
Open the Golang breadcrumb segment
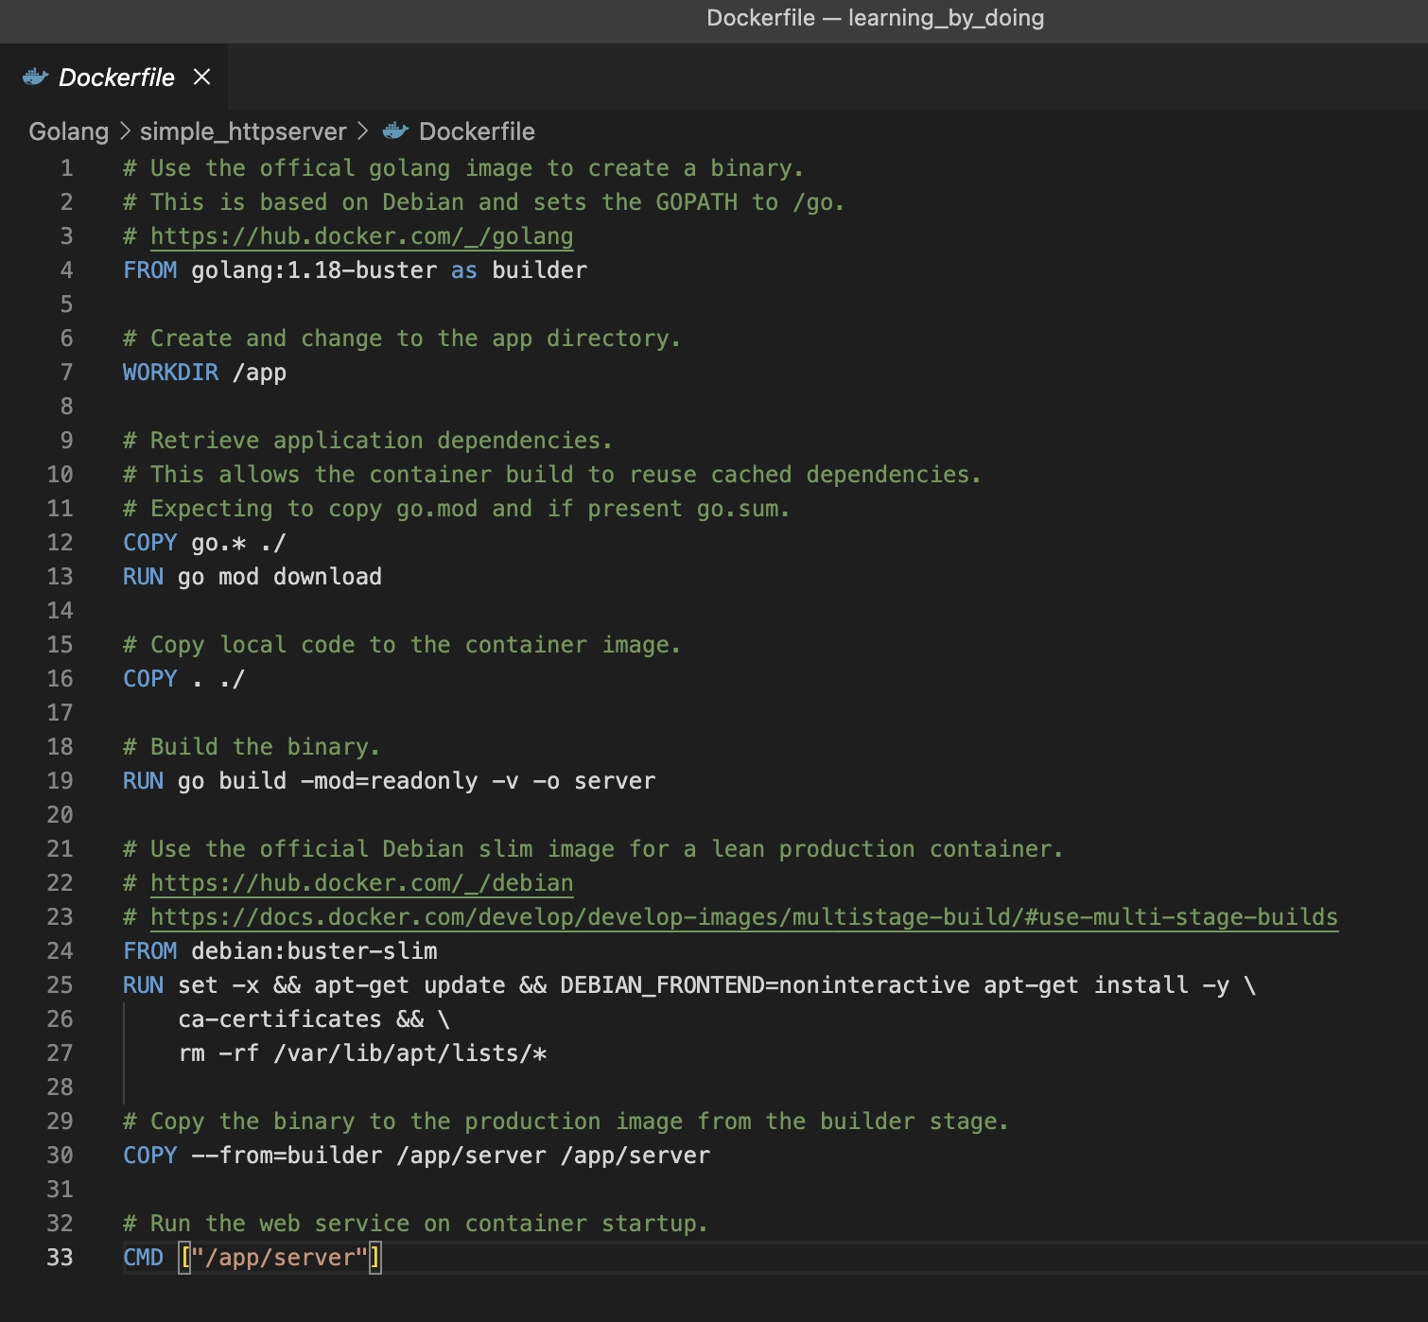(x=68, y=131)
